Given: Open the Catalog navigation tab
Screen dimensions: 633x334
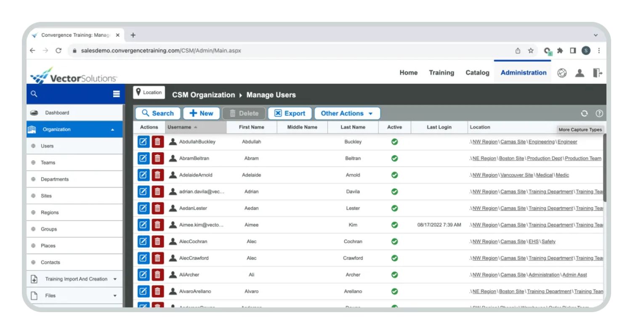Looking at the screenshot, I should pos(477,73).
